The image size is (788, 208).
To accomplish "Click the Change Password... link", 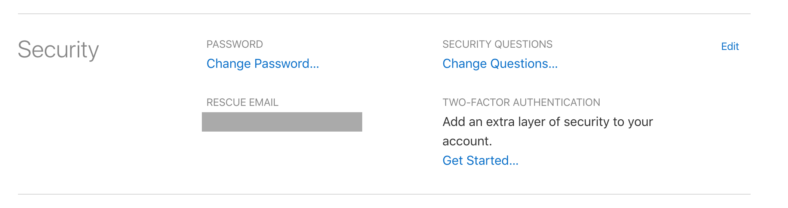I will coord(262,64).
